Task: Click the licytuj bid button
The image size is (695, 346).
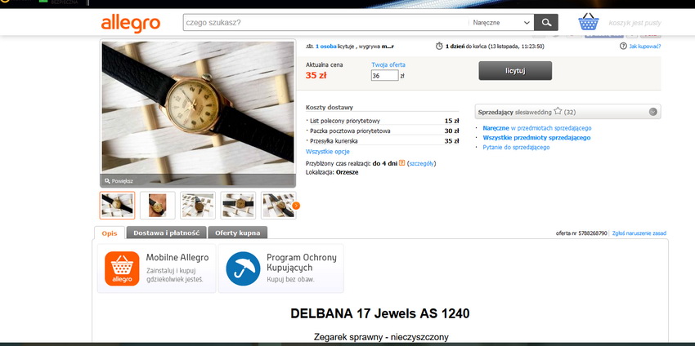Action: pos(515,71)
